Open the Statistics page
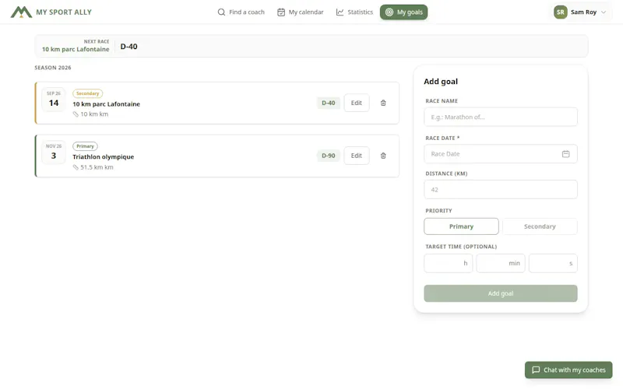Screen dimensions: 623x389 pos(354,12)
